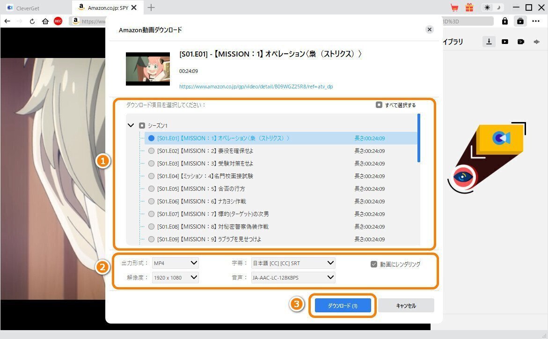Image resolution: width=548 pixels, height=339 pixels.
Task: Uncheck 動画にレンダリング option
Action: point(373,264)
